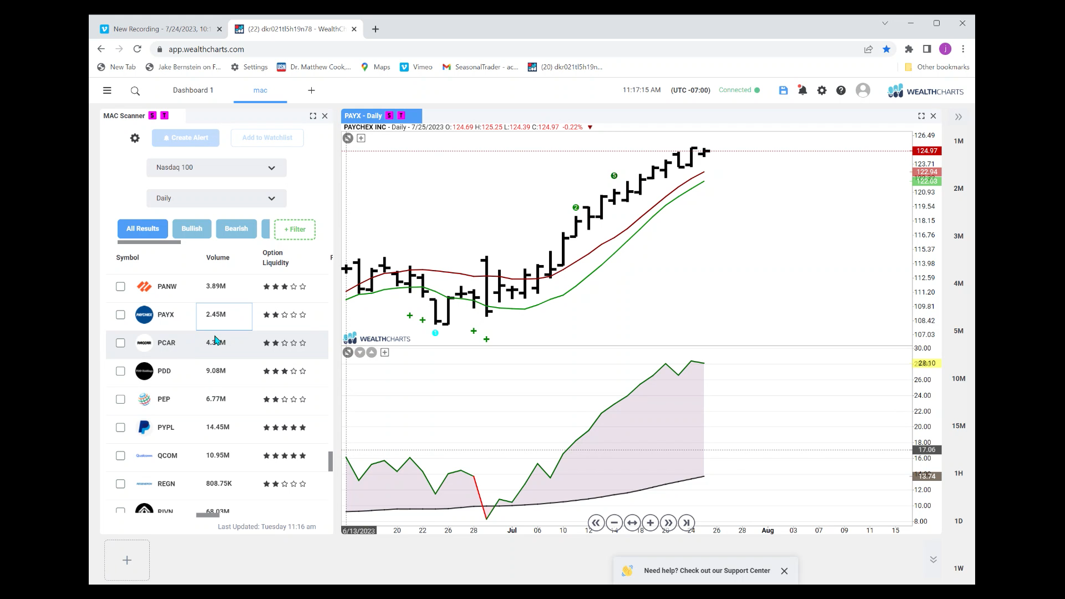This screenshot has width=1065, height=599.
Task: Select the mac dashboard tab
Action: 260,90
